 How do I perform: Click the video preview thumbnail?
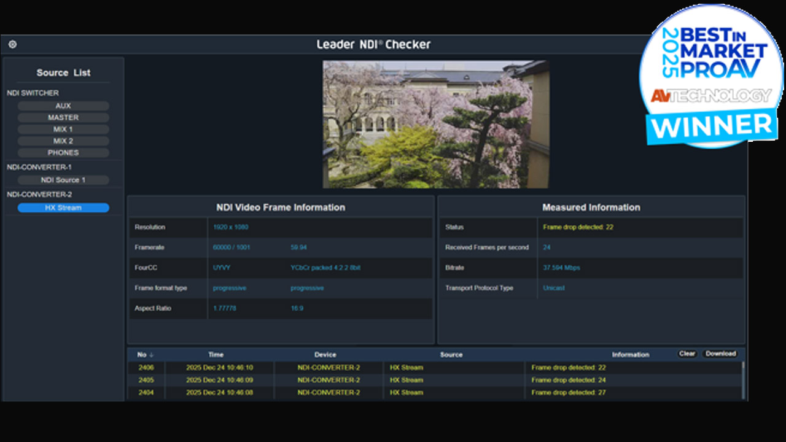[x=435, y=123]
